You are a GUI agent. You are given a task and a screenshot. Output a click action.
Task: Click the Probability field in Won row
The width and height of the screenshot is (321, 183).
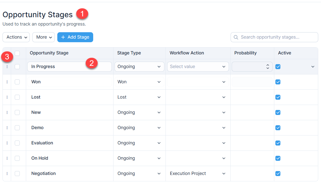point(252,82)
